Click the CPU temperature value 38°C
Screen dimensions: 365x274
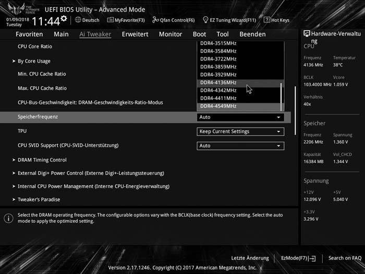(x=338, y=65)
